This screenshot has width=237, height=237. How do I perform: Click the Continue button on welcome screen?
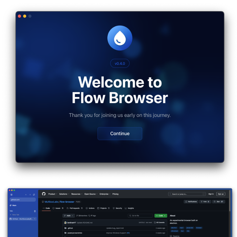[x=120, y=133]
